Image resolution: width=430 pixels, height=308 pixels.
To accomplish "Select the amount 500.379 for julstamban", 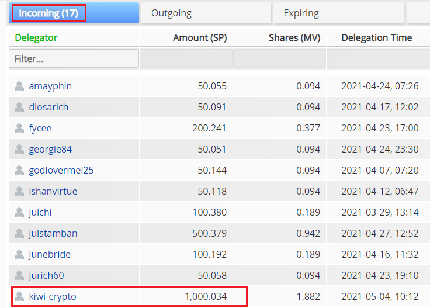I will pyautogui.click(x=210, y=233).
